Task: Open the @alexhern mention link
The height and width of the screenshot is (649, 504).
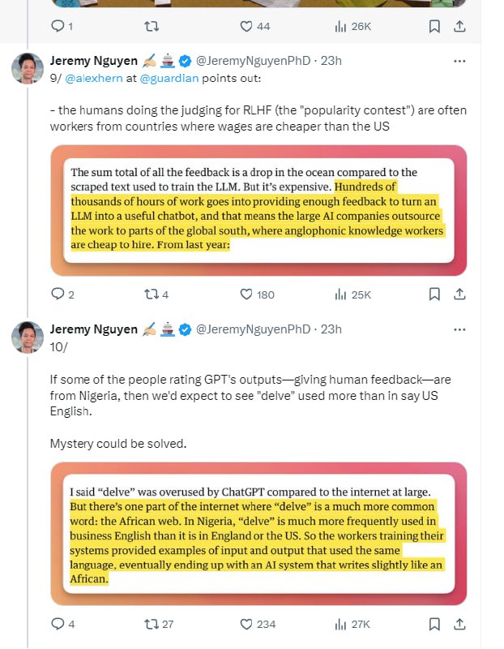Action: tap(94, 78)
